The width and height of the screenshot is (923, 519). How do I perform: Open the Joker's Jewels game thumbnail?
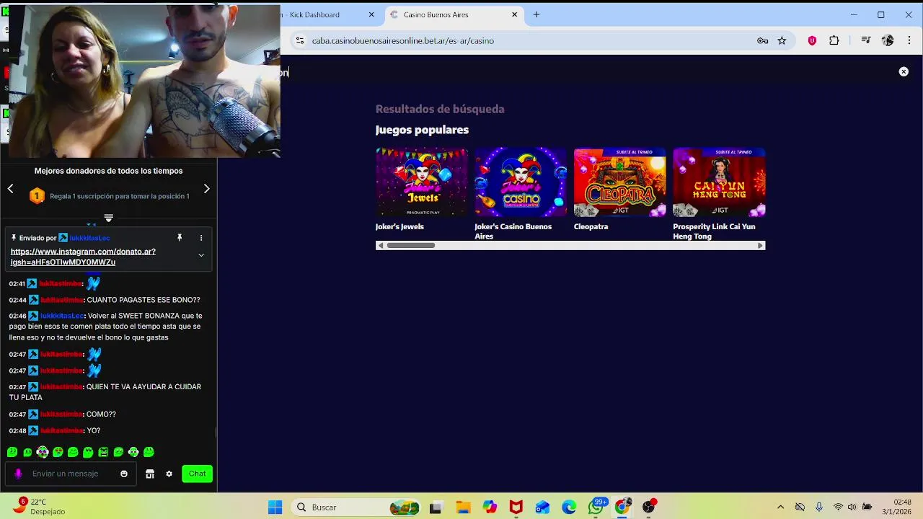pos(422,182)
